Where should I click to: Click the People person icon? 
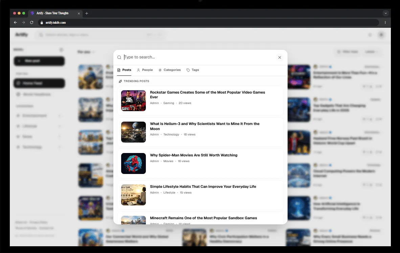(x=138, y=70)
